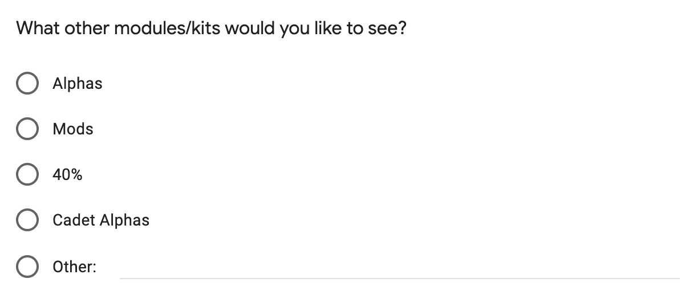Click the Cadet Alphas label text
This screenshot has height=303, width=697.
[101, 220]
